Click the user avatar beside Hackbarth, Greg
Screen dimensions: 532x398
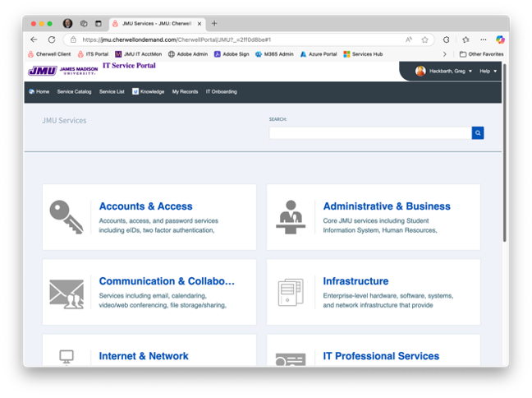[420, 71]
